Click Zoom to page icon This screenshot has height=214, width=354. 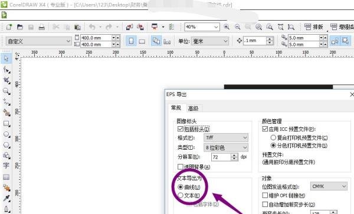tap(270, 27)
